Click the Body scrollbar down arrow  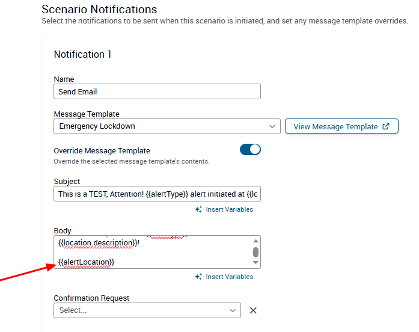255,263
